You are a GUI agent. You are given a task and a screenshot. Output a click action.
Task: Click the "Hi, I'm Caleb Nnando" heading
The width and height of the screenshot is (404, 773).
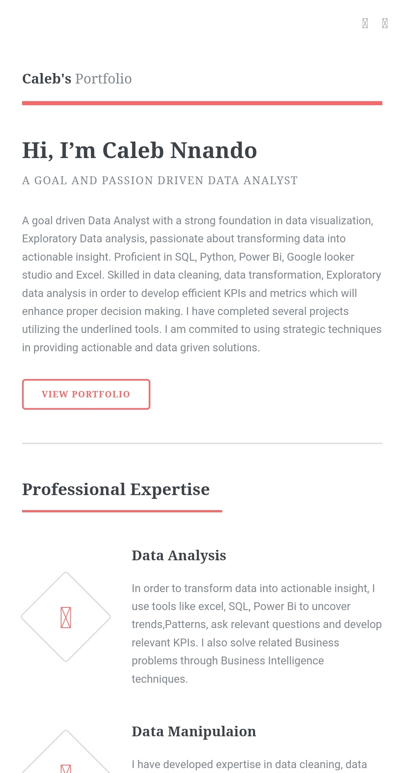click(139, 151)
